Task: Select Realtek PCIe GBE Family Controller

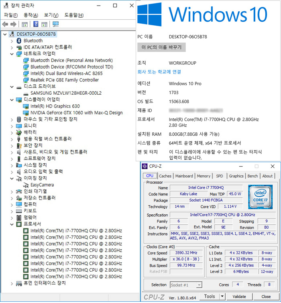Action: (65, 80)
